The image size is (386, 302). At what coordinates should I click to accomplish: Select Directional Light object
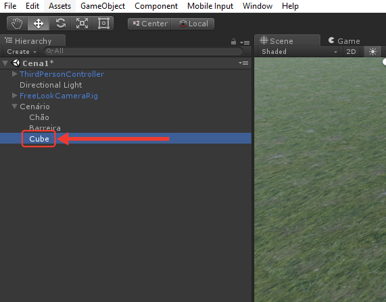coord(51,85)
